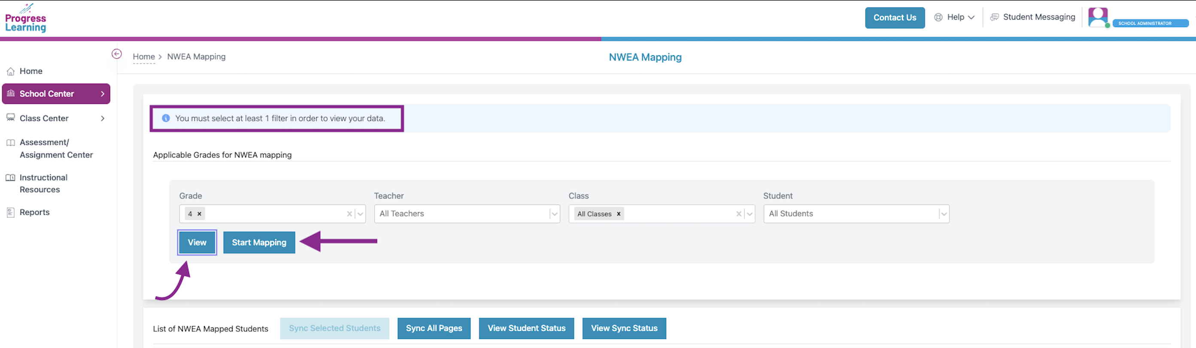Click the Reports document icon
Screen dimensions: 1196x348
tap(11, 212)
